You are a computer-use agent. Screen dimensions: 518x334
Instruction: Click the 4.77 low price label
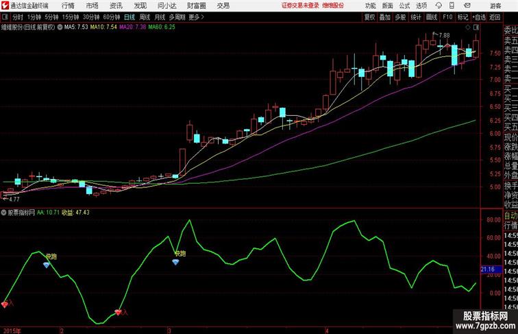point(14,199)
